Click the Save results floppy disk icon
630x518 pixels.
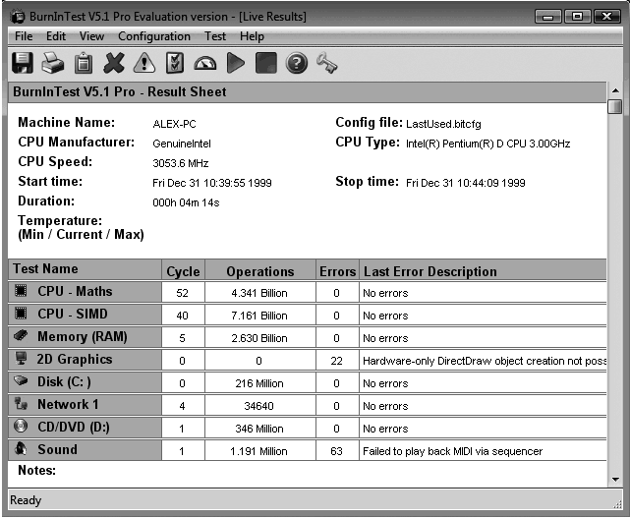point(22,63)
